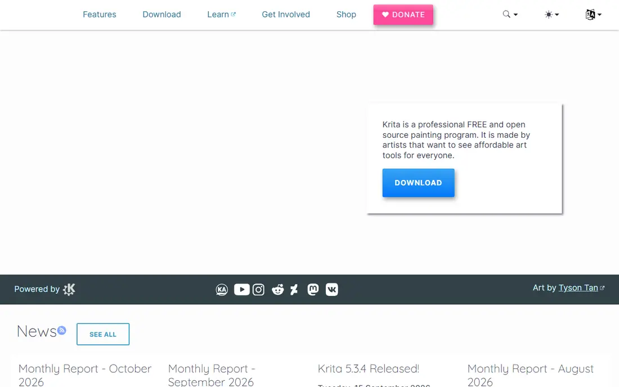Click the sun theme icon
The width and height of the screenshot is (619, 387).
548,15
